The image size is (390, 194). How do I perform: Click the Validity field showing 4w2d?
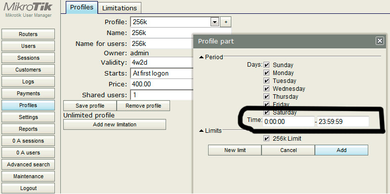tap(162, 62)
